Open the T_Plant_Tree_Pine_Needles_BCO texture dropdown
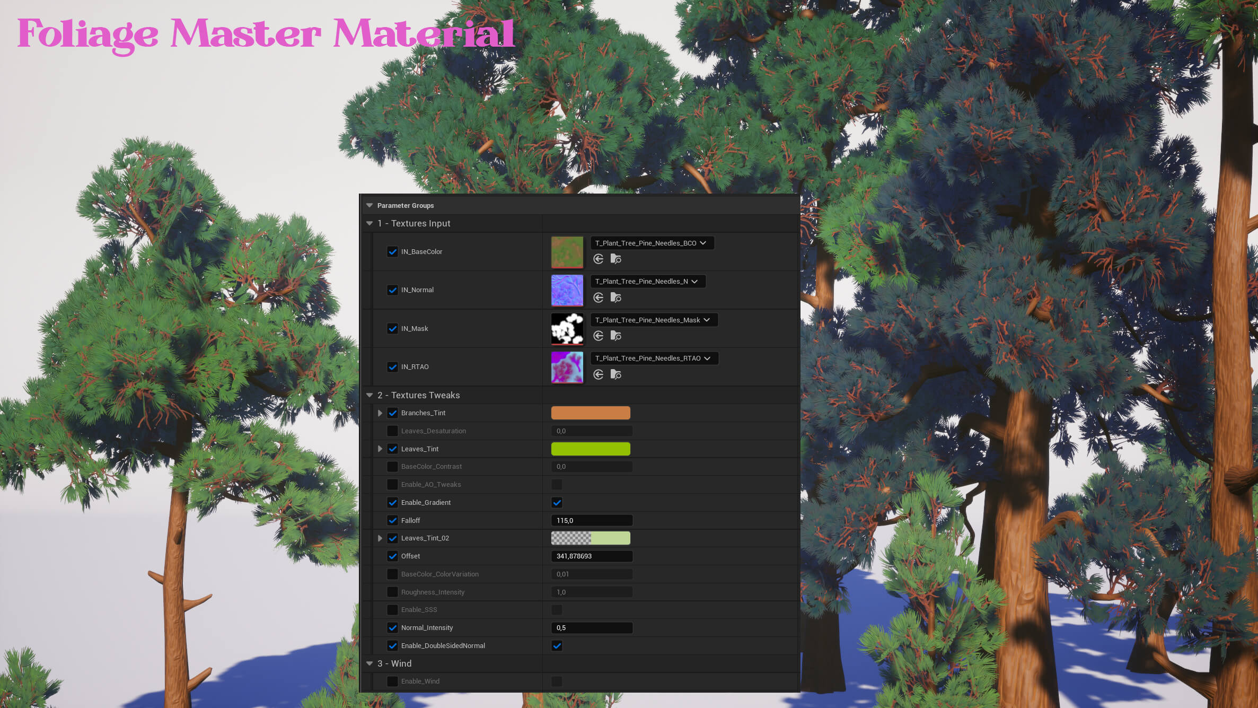1258x708 pixels. 652,243
